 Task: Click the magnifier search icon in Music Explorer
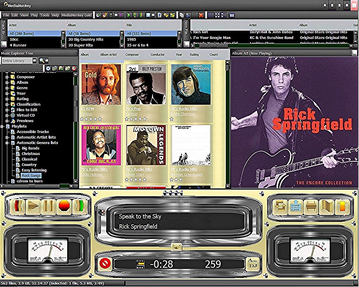(42, 61)
